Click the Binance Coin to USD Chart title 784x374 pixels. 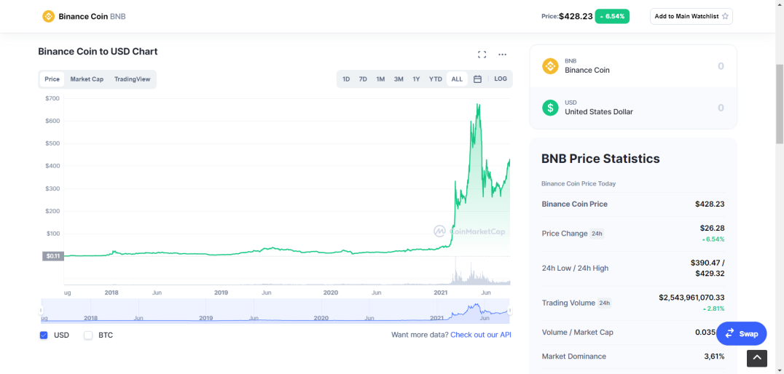point(98,52)
